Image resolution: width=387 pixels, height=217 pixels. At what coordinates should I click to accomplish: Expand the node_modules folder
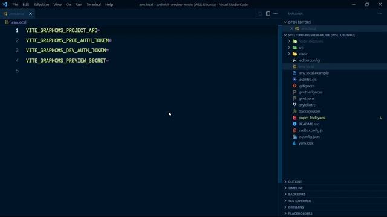[x=289, y=41]
